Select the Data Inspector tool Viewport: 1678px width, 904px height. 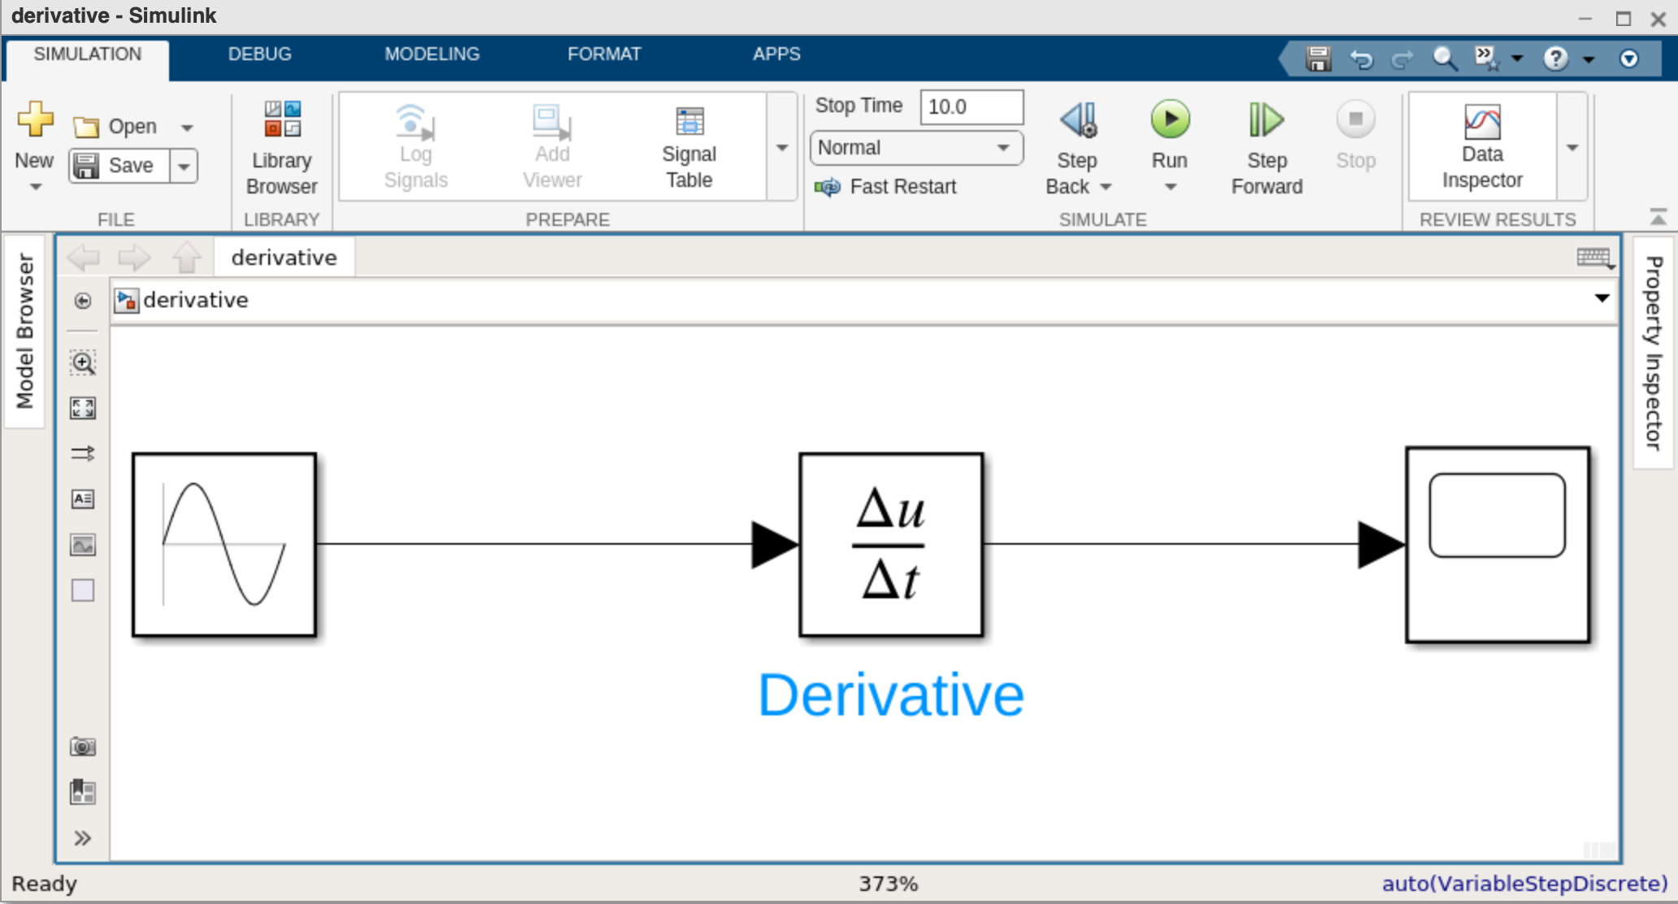[1481, 146]
